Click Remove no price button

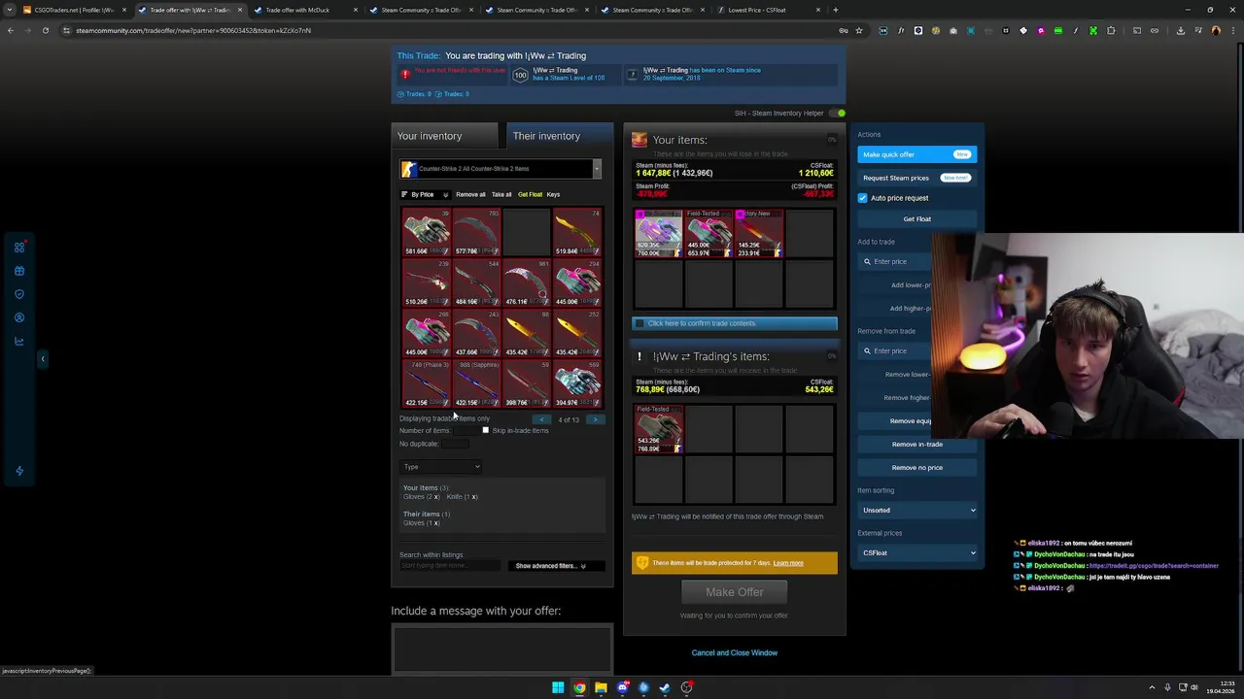click(x=916, y=467)
